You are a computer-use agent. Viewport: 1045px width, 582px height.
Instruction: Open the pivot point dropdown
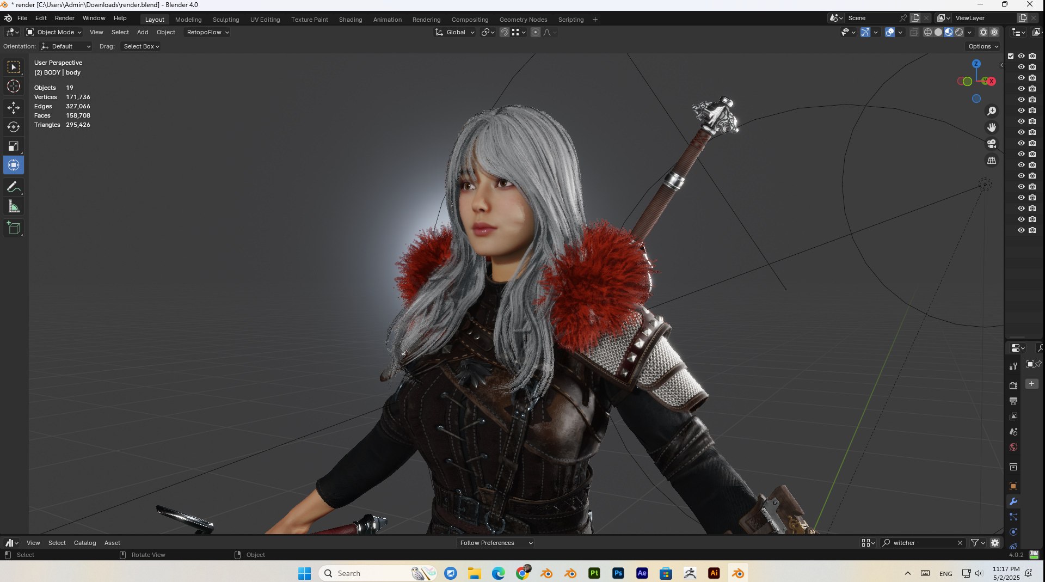pyautogui.click(x=488, y=32)
